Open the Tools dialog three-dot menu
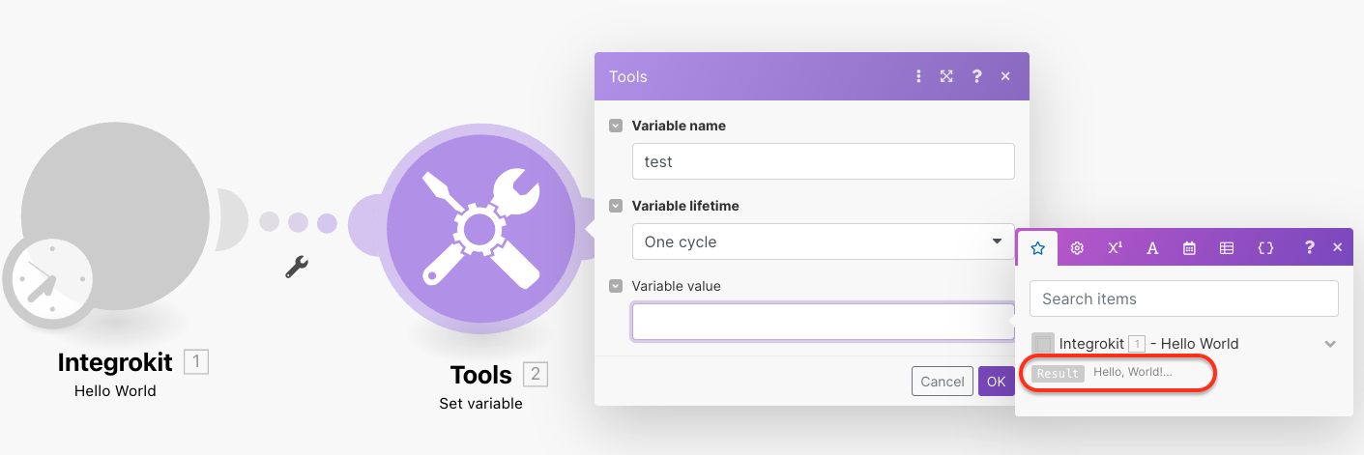Image resolution: width=1364 pixels, height=455 pixels. (918, 76)
